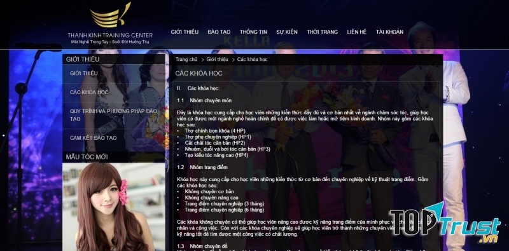Click the golden Thanh Kinh logo icon
This screenshot has height=251, width=509.
tap(110, 15)
